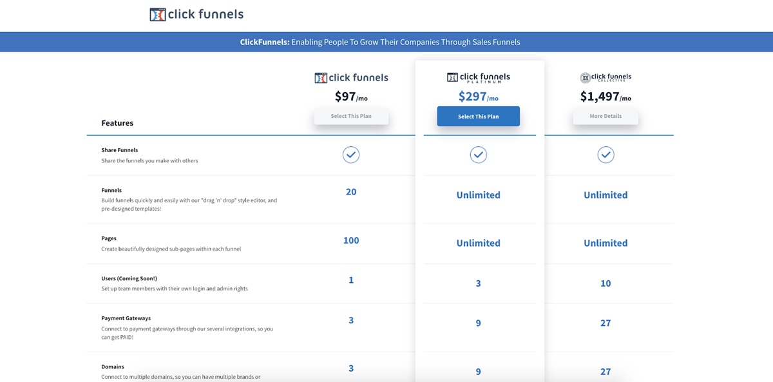Click the ClickFunnels Platinum plan logo
The image size is (773, 382).
pyautogui.click(x=478, y=78)
